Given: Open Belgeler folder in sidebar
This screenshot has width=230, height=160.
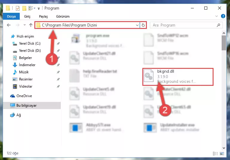Looking at the screenshot, I should 22,58.
